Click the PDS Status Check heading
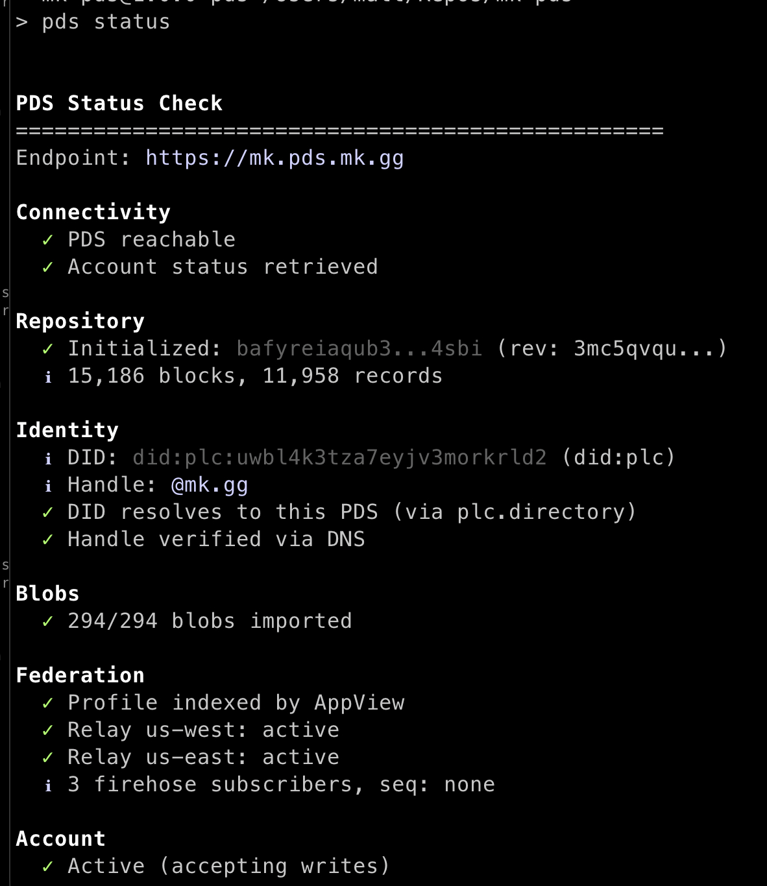The width and height of the screenshot is (767, 886). tap(119, 104)
